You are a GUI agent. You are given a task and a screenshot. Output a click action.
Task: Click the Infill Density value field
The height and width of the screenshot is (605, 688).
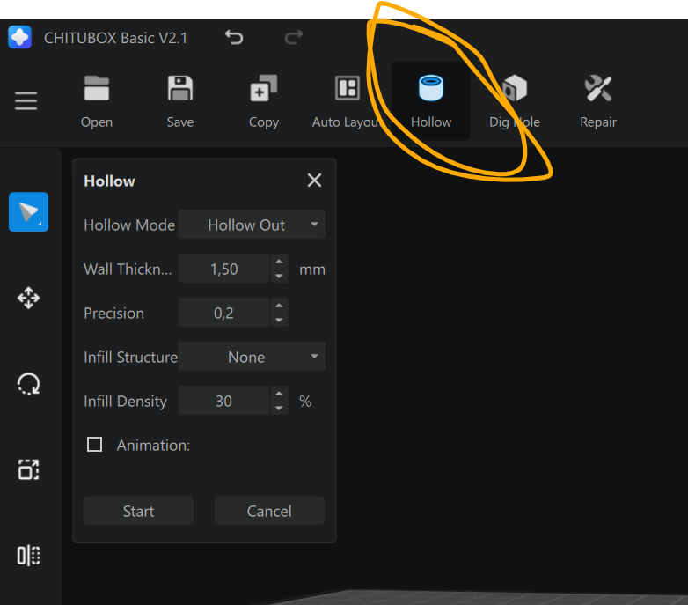click(x=223, y=401)
